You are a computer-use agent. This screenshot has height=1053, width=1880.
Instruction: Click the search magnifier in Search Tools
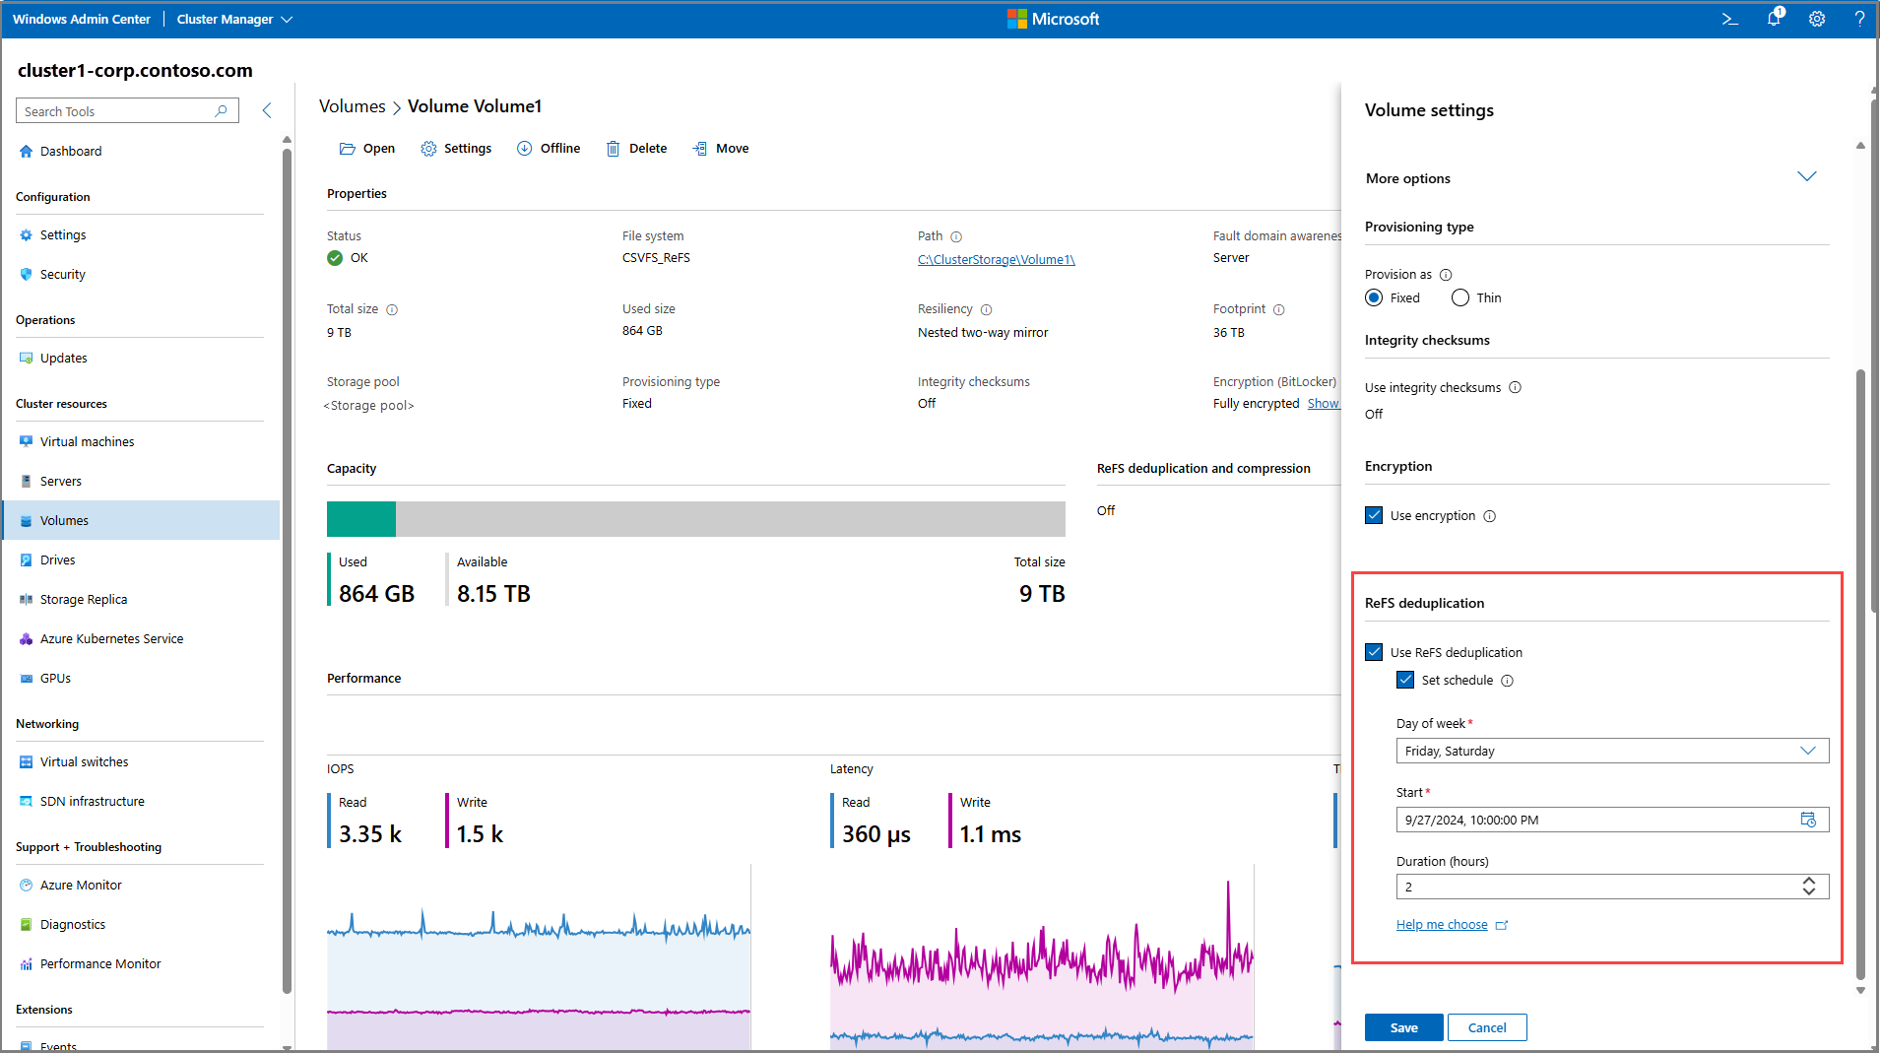(222, 111)
